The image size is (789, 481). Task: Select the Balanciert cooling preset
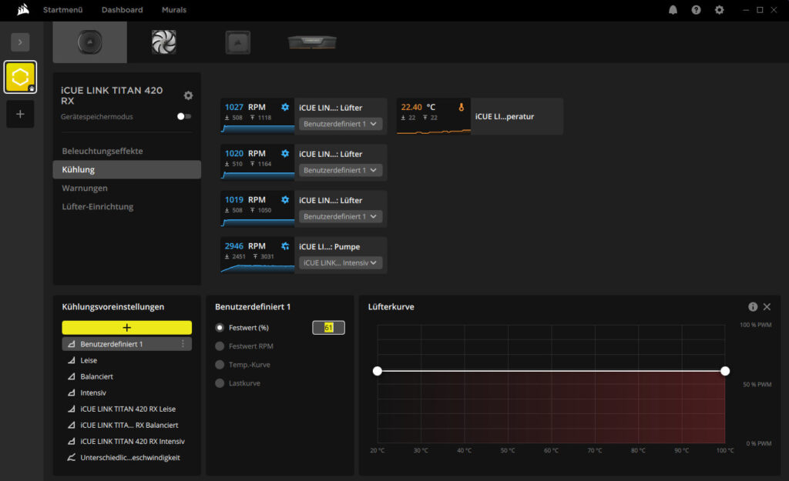pos(96,376)
